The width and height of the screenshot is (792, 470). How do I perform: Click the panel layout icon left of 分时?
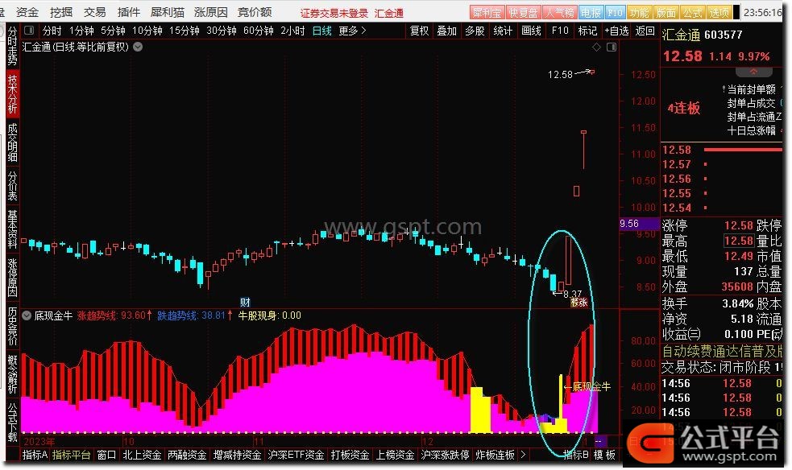coord(29,31)
